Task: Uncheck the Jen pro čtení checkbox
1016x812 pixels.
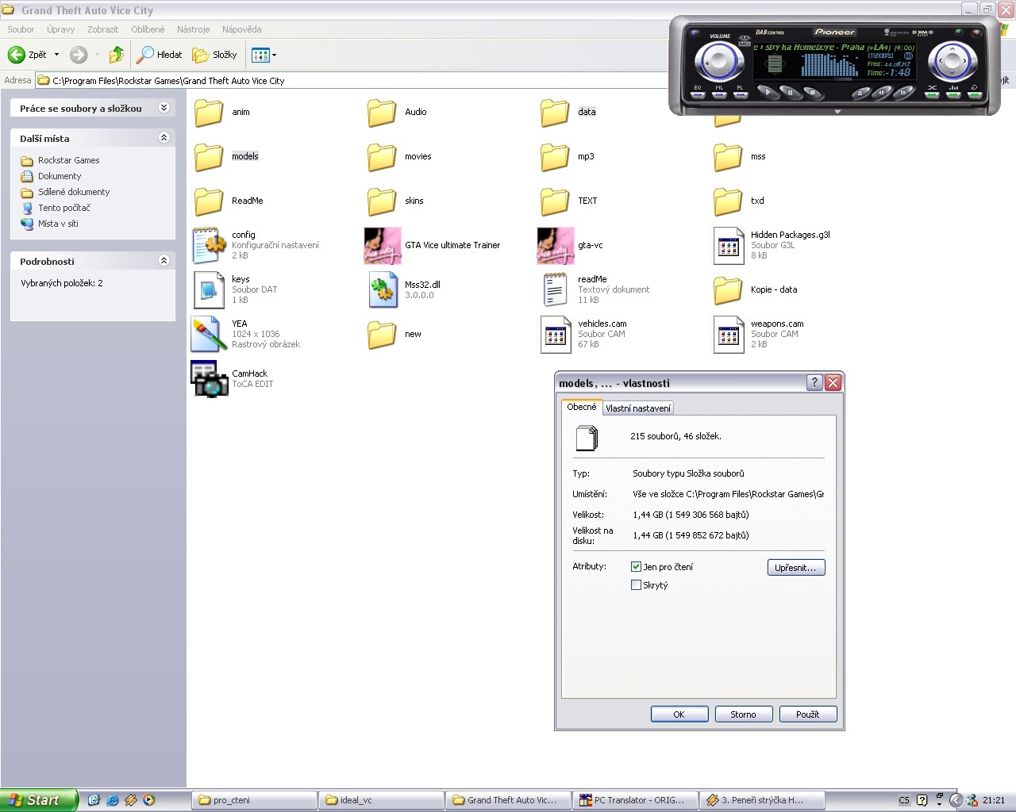Action: (636, 567)
